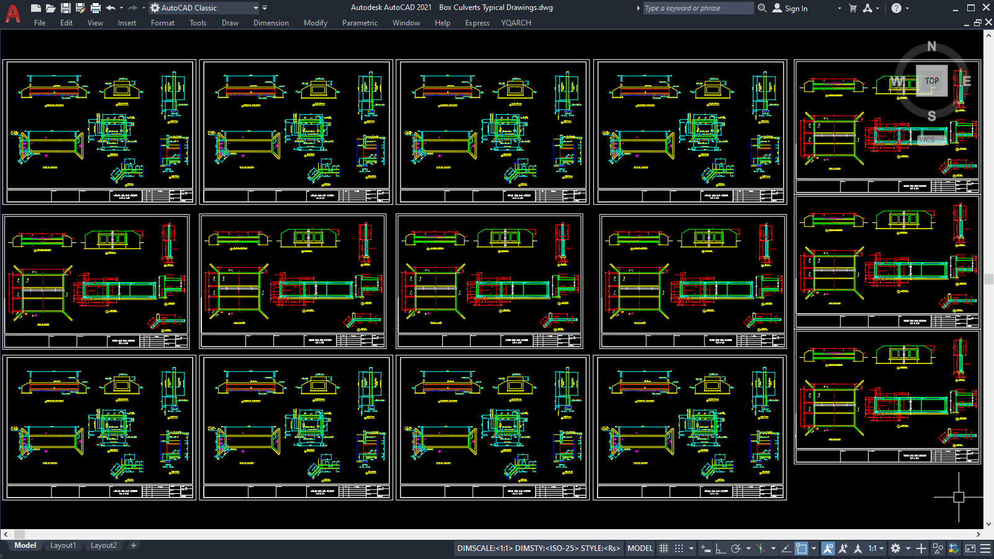This screenshot has width=994, height=559.
Task: Click the Plot (print) icon
Action: pos(94,7)
